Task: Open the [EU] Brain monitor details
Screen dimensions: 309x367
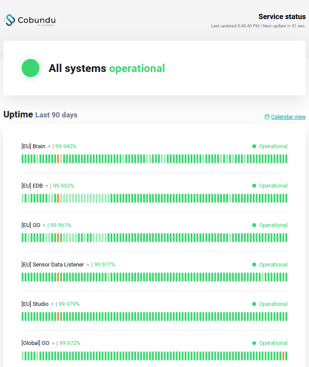Action: coord(33,146)
